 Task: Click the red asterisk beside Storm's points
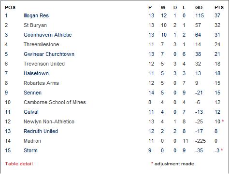coord(222,150)
